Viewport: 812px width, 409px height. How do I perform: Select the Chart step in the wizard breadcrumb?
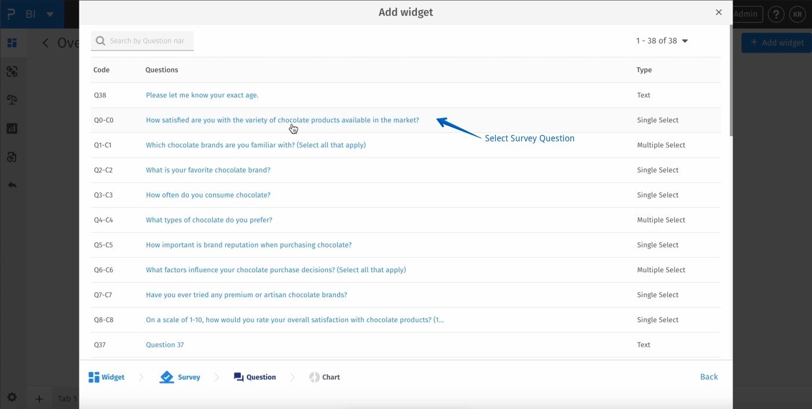pyautogui.click(x=324, y=377)
